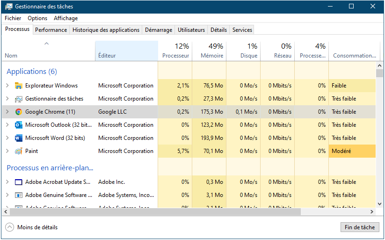Click the horizontal scrollbar thumb
Viewport: 385px width, 240px height.
pos(155,211)
